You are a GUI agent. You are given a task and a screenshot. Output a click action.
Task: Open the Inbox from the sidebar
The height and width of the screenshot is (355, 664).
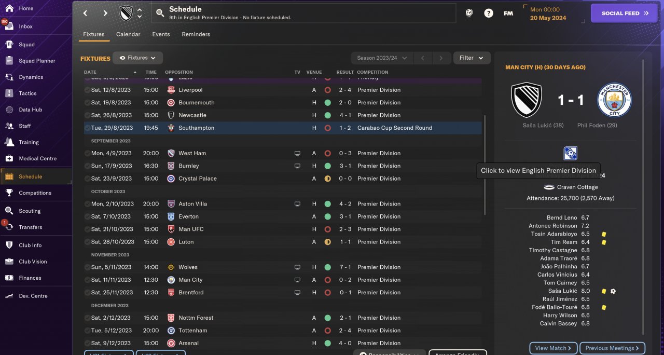(x=10, y=26)
